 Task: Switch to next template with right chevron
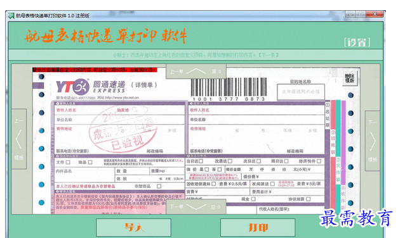pyautogui.click(x=373, y=141)
